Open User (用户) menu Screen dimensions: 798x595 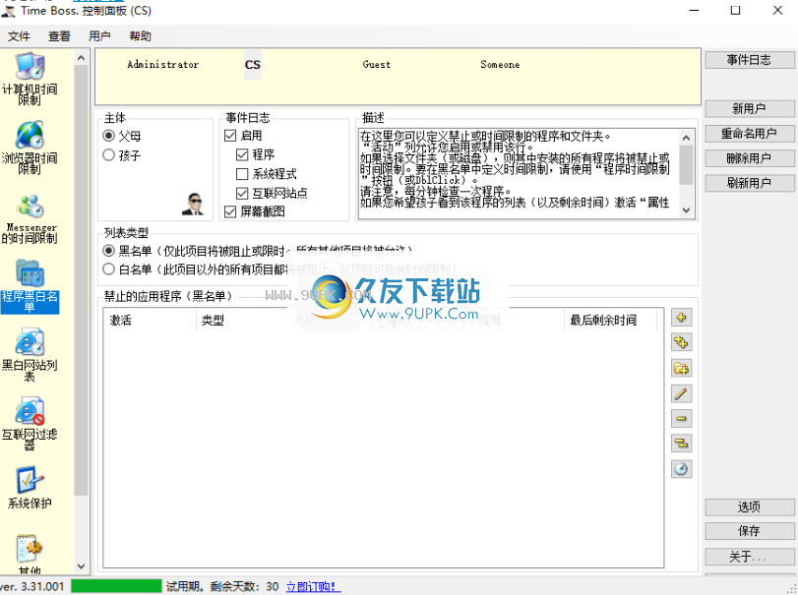pos(99,36)
